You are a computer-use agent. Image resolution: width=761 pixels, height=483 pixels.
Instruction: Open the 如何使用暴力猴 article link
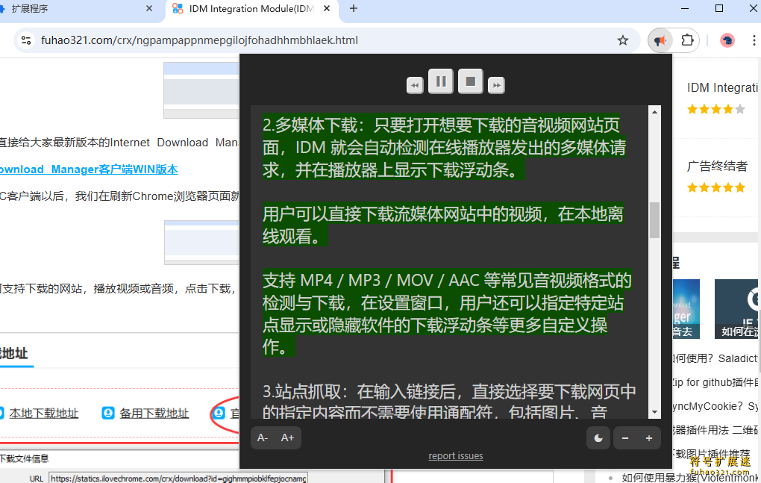point(689,478)
